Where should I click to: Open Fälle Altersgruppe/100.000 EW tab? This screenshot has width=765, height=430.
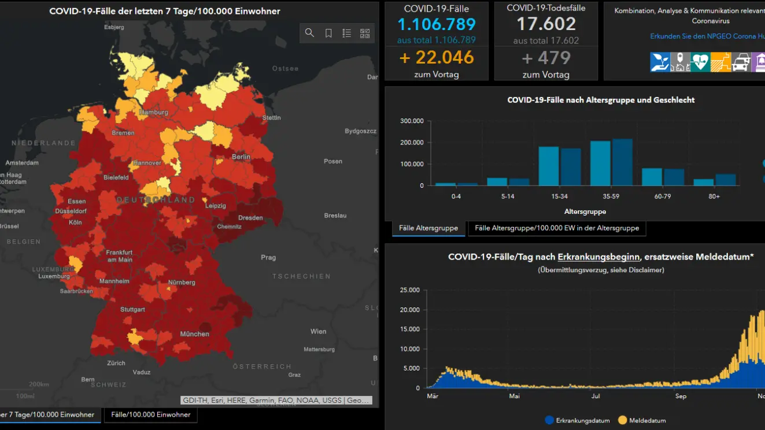[556, 228]
